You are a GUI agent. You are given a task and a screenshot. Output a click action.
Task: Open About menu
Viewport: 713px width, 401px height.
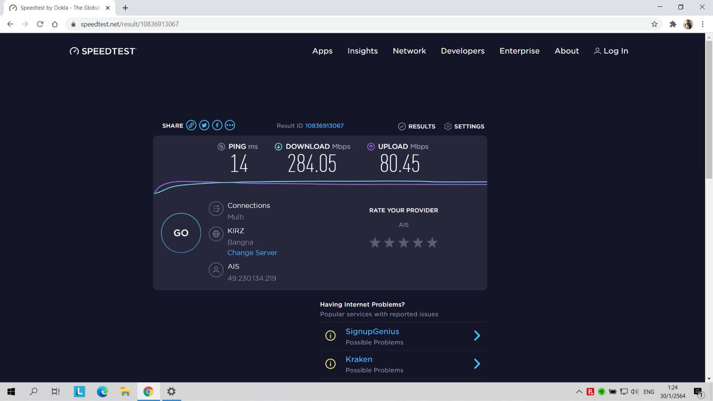point(567,51)
